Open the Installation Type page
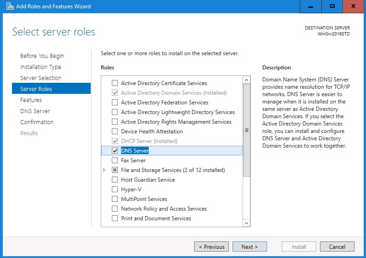This screenshot has width=366, height=258. point(41,67)
